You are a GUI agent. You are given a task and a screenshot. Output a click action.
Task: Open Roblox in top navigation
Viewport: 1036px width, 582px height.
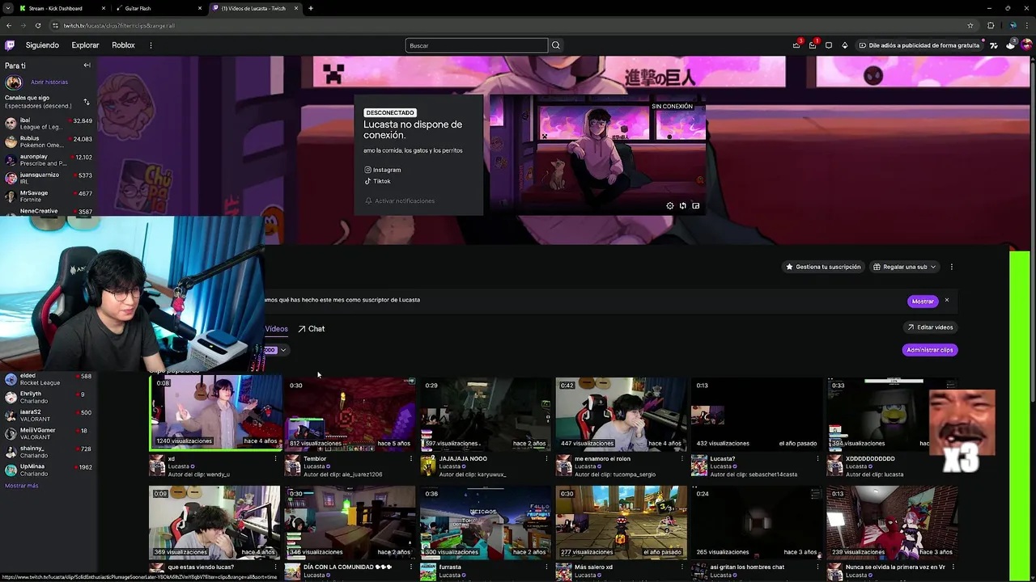click(x=123, y=45)
